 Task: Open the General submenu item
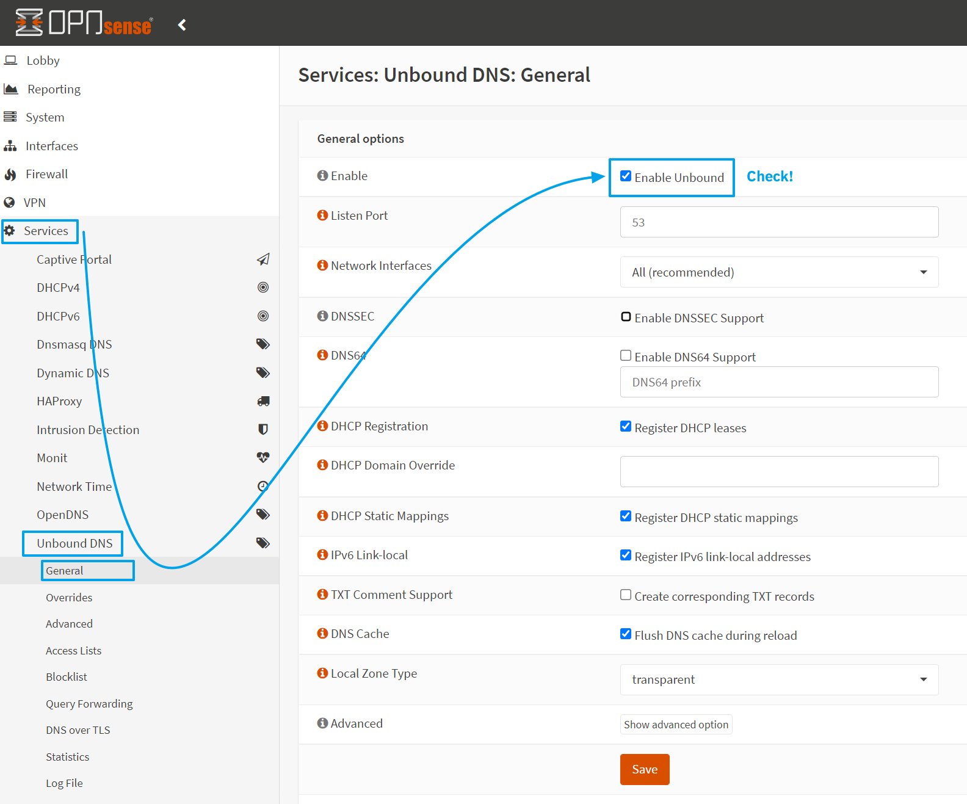click(64, 571)
